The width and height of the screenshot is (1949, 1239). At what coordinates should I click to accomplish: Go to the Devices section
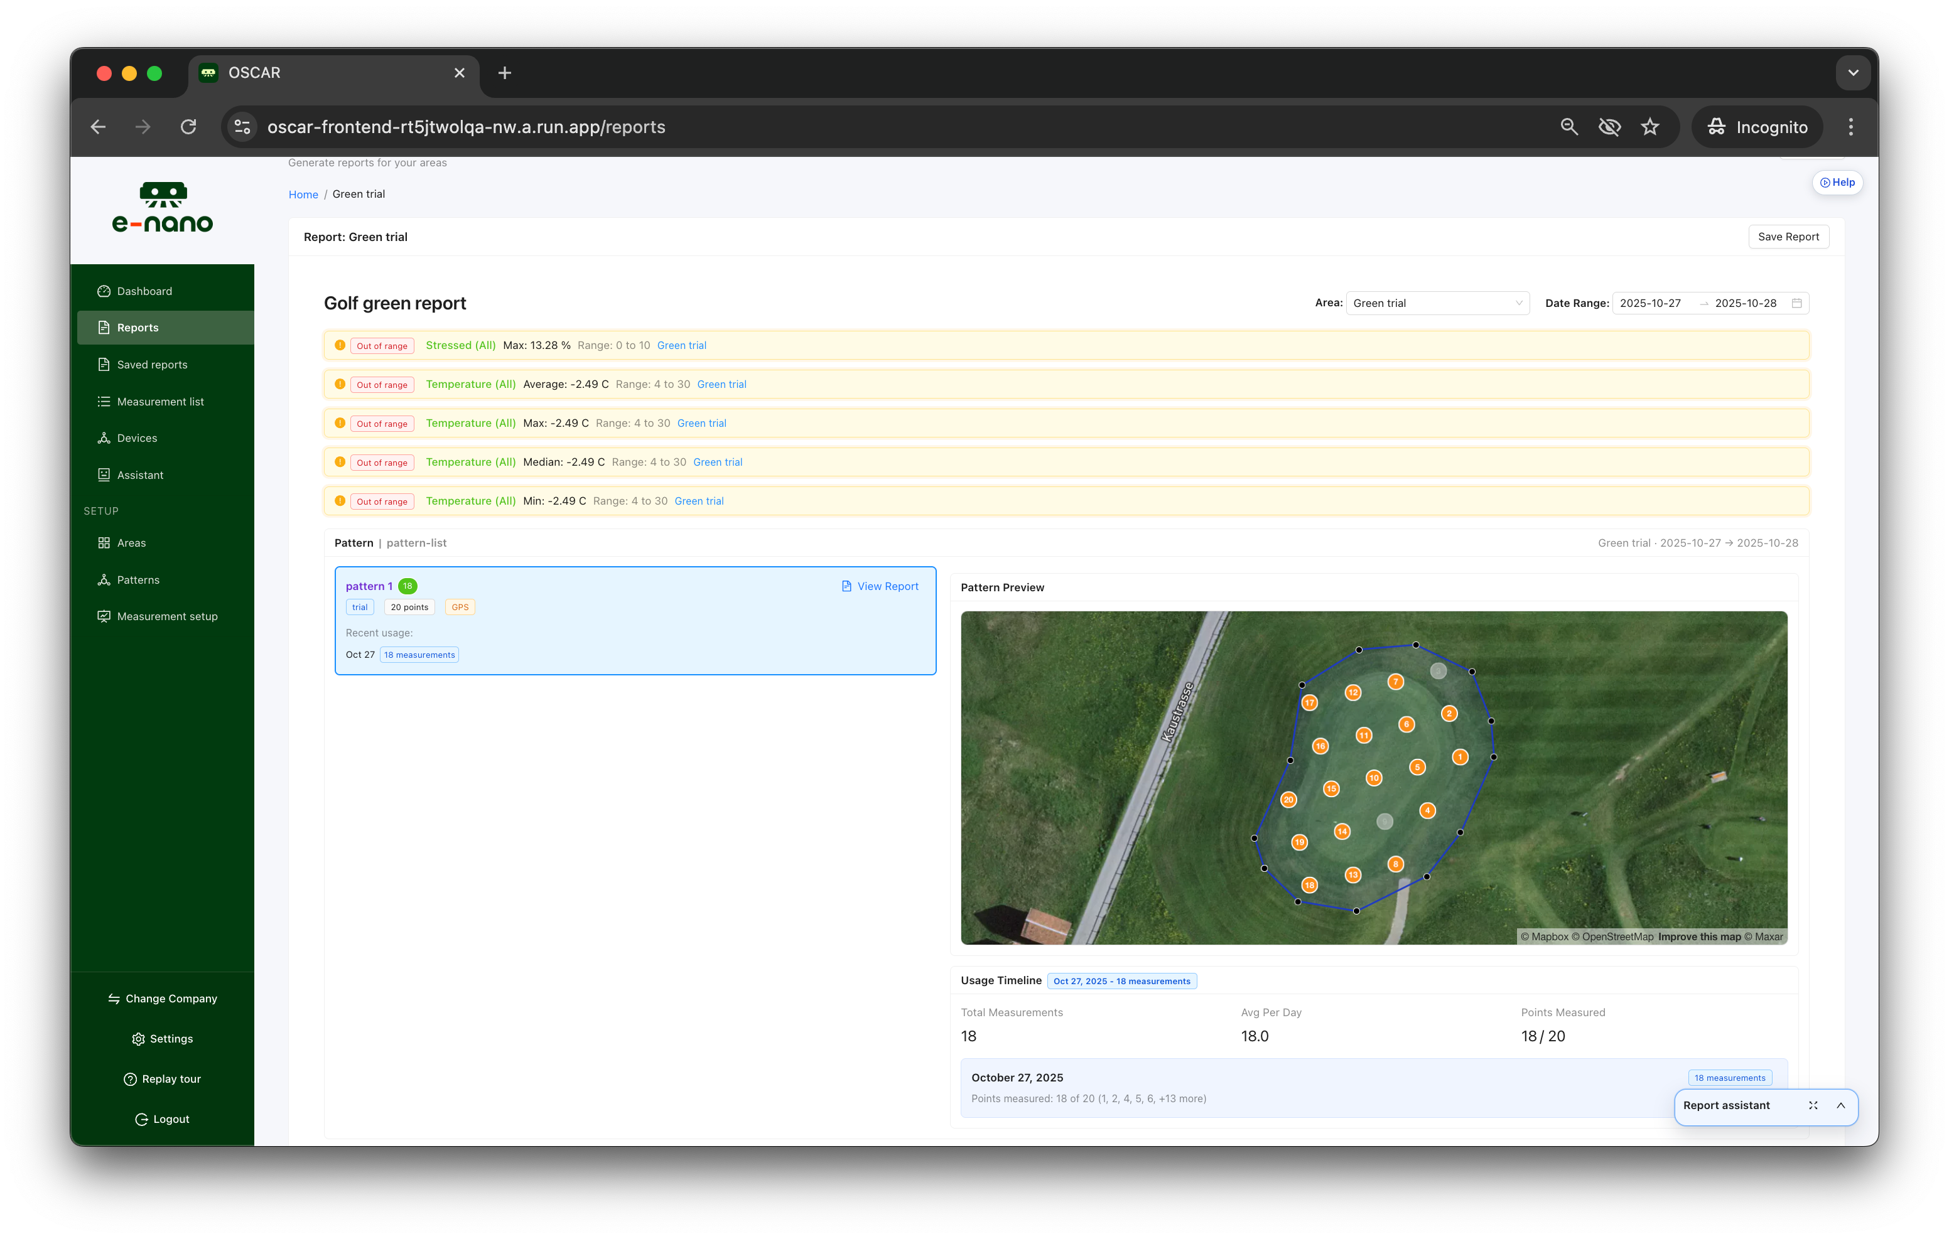[x=136, y=438]
